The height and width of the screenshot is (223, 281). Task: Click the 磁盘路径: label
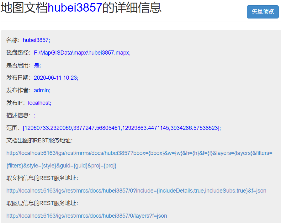coord(19,52)
